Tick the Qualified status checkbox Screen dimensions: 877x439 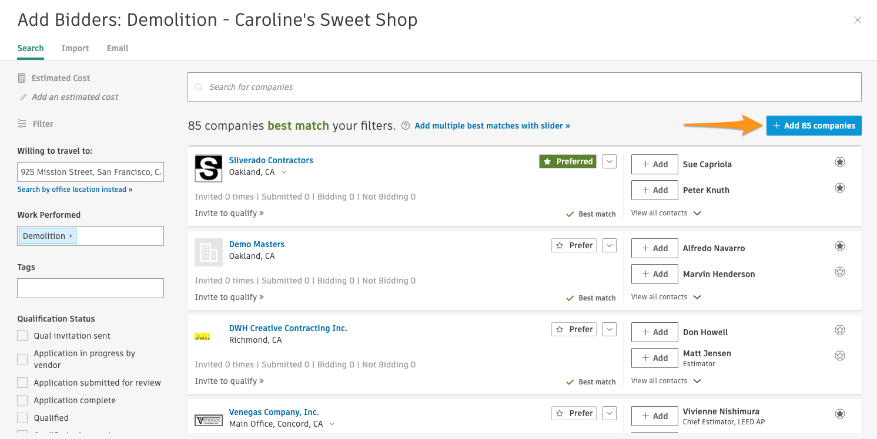22,418
